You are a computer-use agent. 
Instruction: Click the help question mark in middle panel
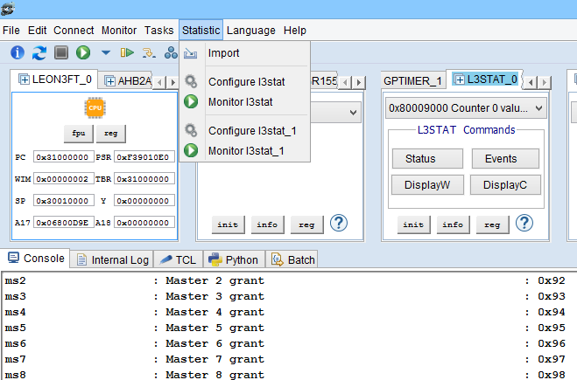point(339,223)
